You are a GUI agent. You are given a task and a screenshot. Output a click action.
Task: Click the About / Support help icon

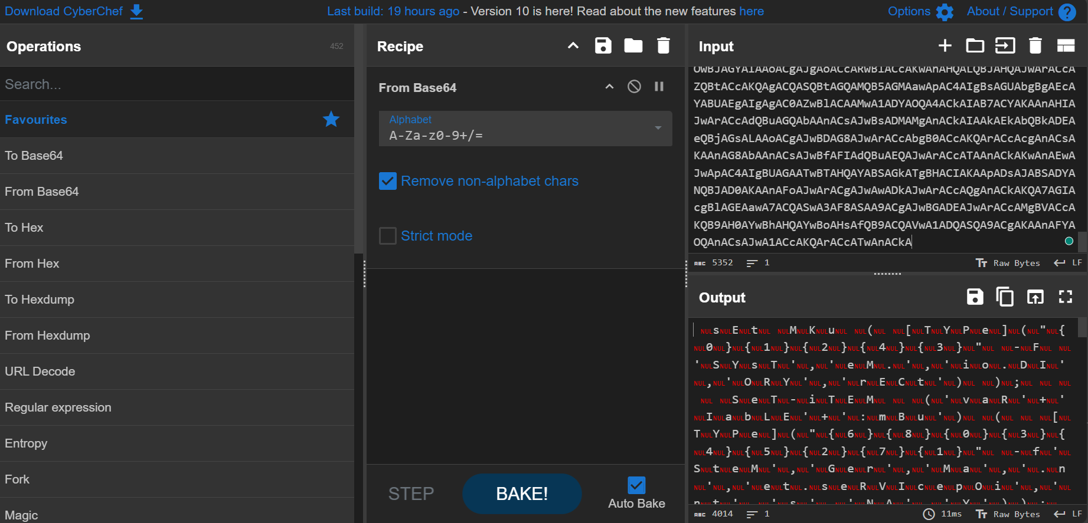pyautogui.click(x=1067, y=12)
